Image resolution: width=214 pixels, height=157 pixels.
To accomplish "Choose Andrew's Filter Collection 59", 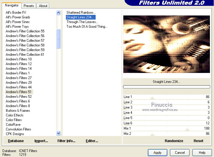I will tap(25, 50).
